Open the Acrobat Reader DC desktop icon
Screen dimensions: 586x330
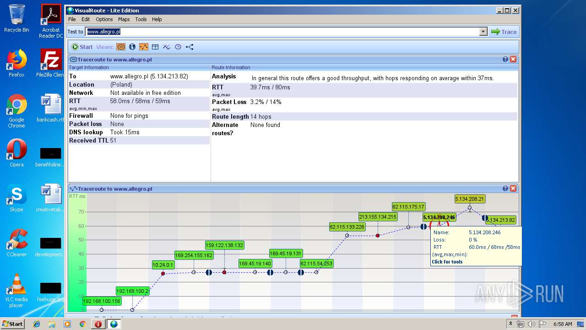pos(51,21)
